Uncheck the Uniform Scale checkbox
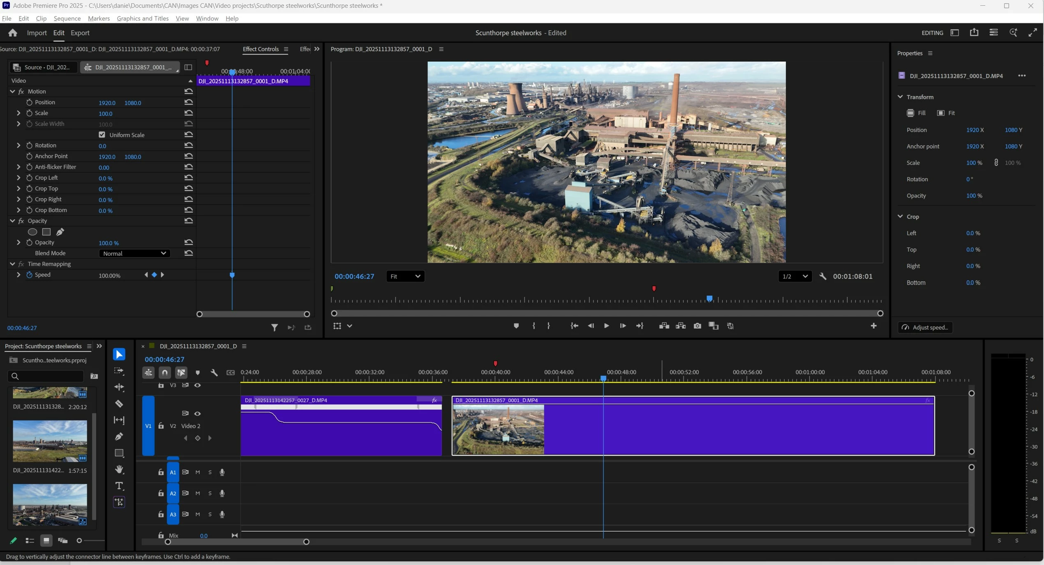The width and height of the screenshot is (1044, 565). pyautogui.click(x=102, y=135)
